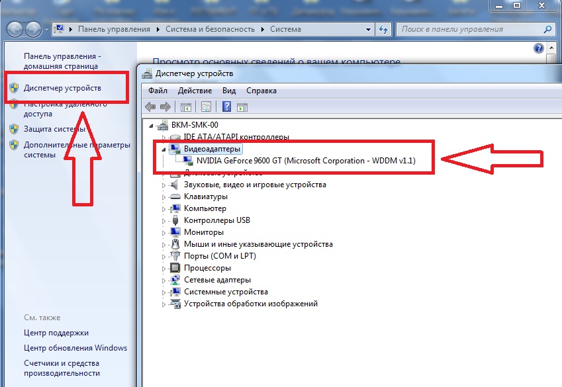Click the Properties toolbar icon

(x=207, y=107)
